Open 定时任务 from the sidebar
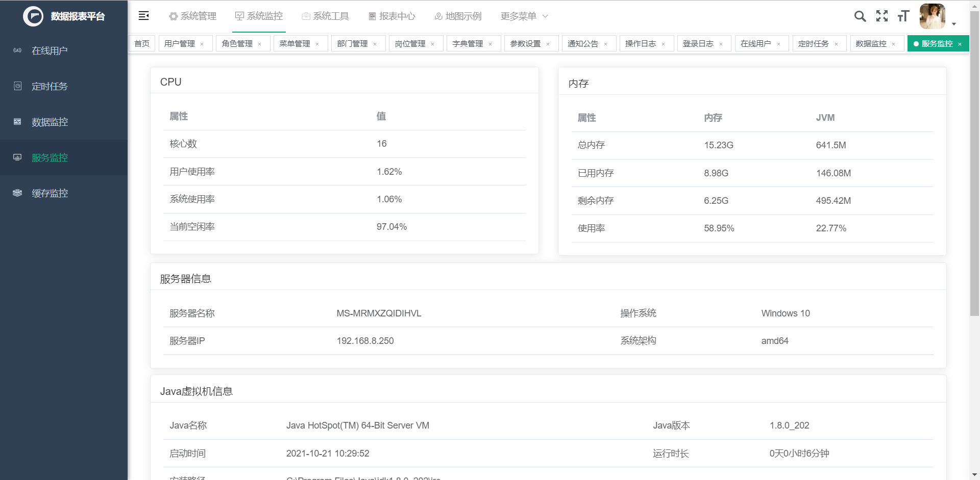 tap(50, 86)
